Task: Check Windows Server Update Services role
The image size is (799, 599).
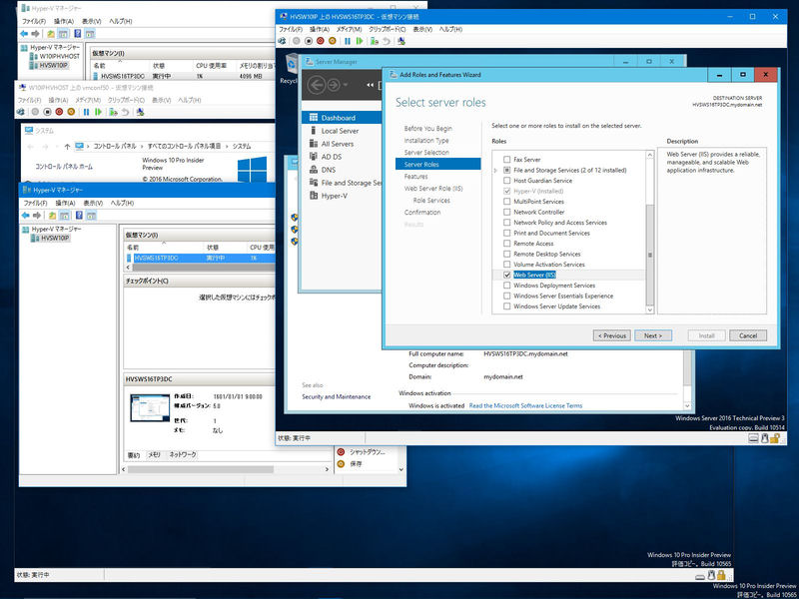Action: tap(506, 306)
